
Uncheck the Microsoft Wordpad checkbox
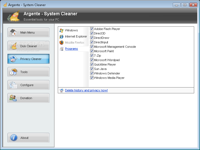tap(92, 60)
